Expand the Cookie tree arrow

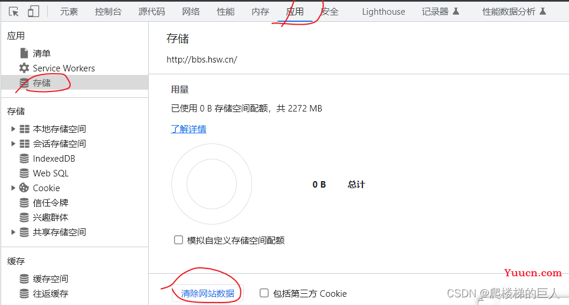click(13, 188)
